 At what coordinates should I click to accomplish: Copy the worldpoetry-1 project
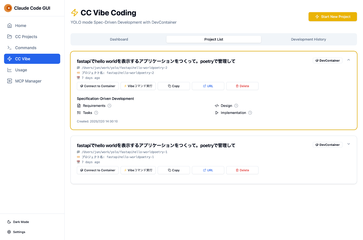coord(174,170)
